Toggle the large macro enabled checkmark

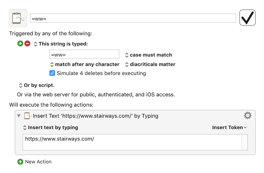pos(247,18)
